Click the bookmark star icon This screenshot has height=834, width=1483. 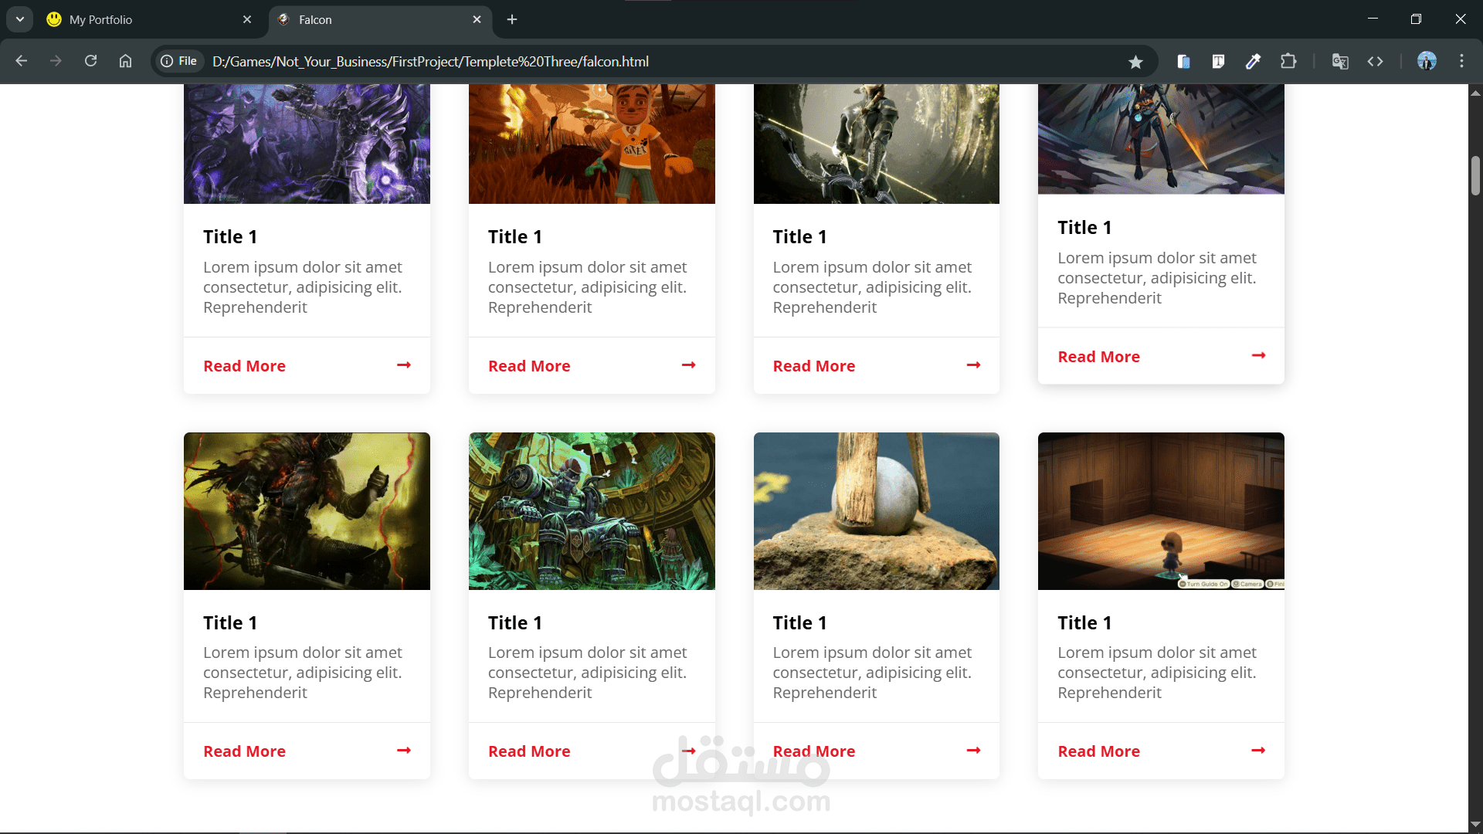click(x=1135, y=62)
